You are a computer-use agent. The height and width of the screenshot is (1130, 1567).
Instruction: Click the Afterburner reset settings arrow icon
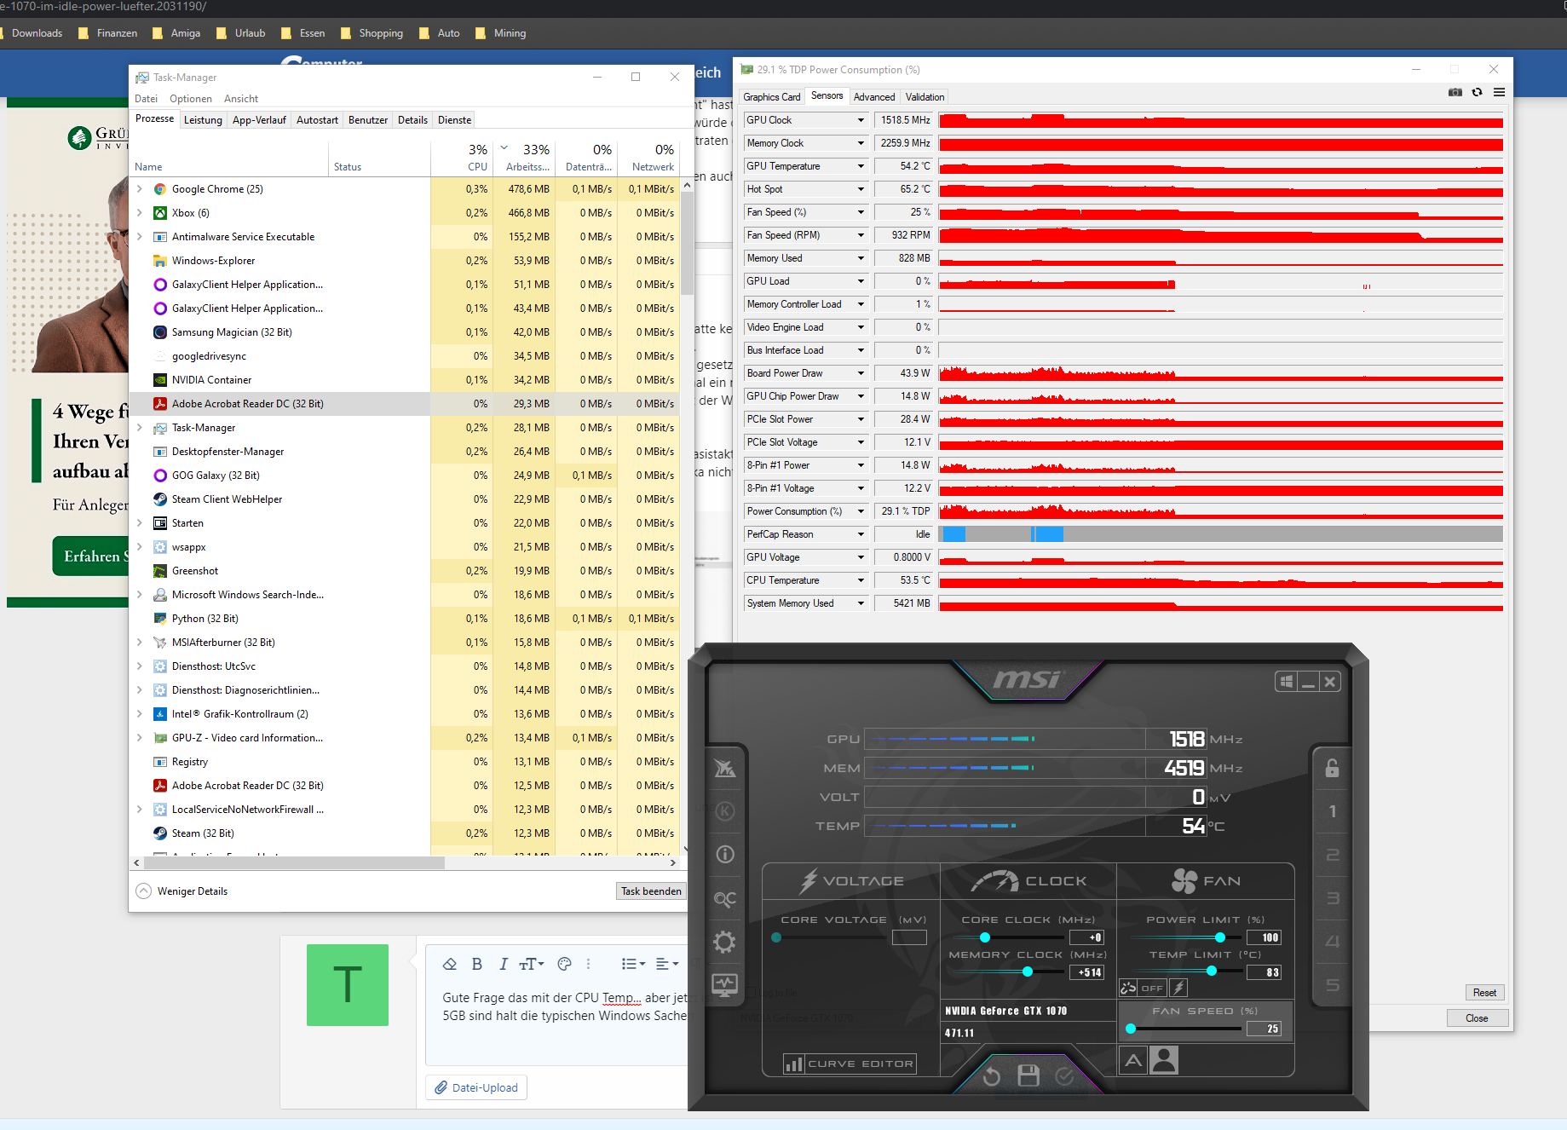click(x=991, y=1076)
